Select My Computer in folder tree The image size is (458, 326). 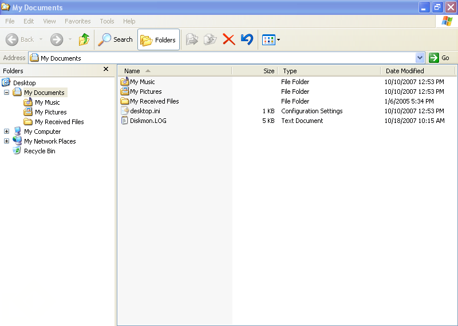42,132
